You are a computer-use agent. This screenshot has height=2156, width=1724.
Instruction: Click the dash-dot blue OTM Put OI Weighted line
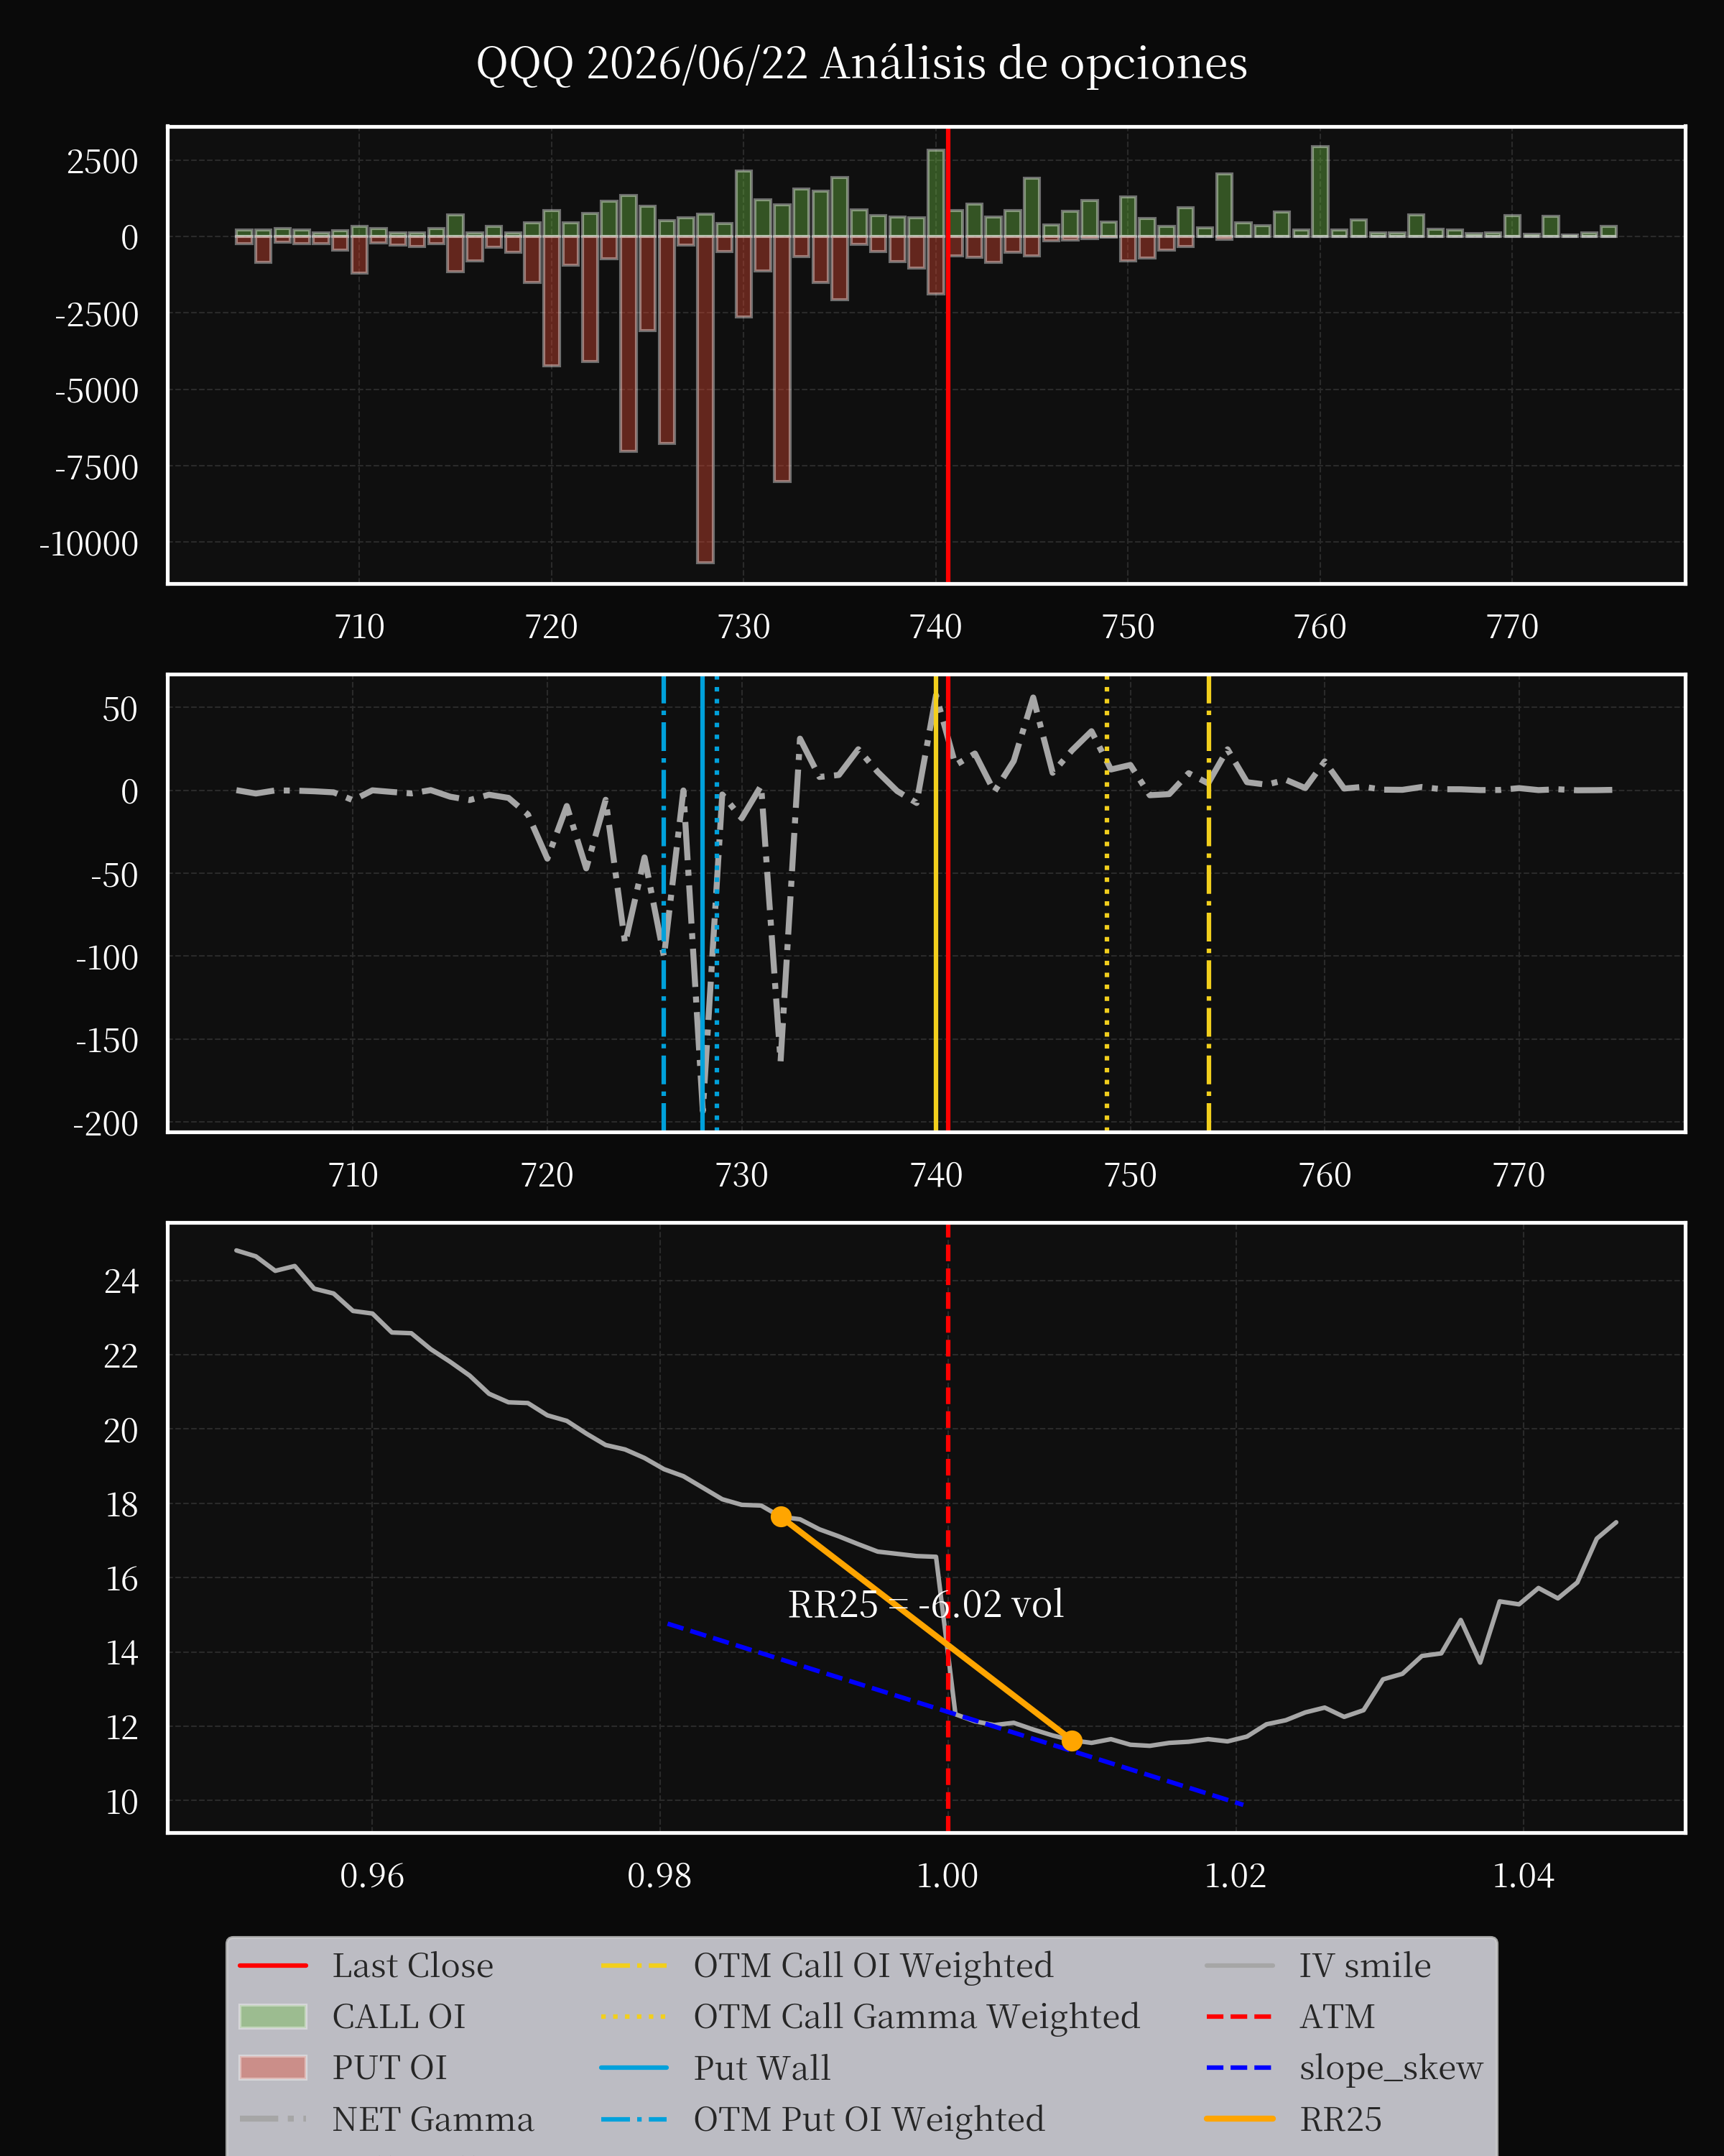pos(664,903)
